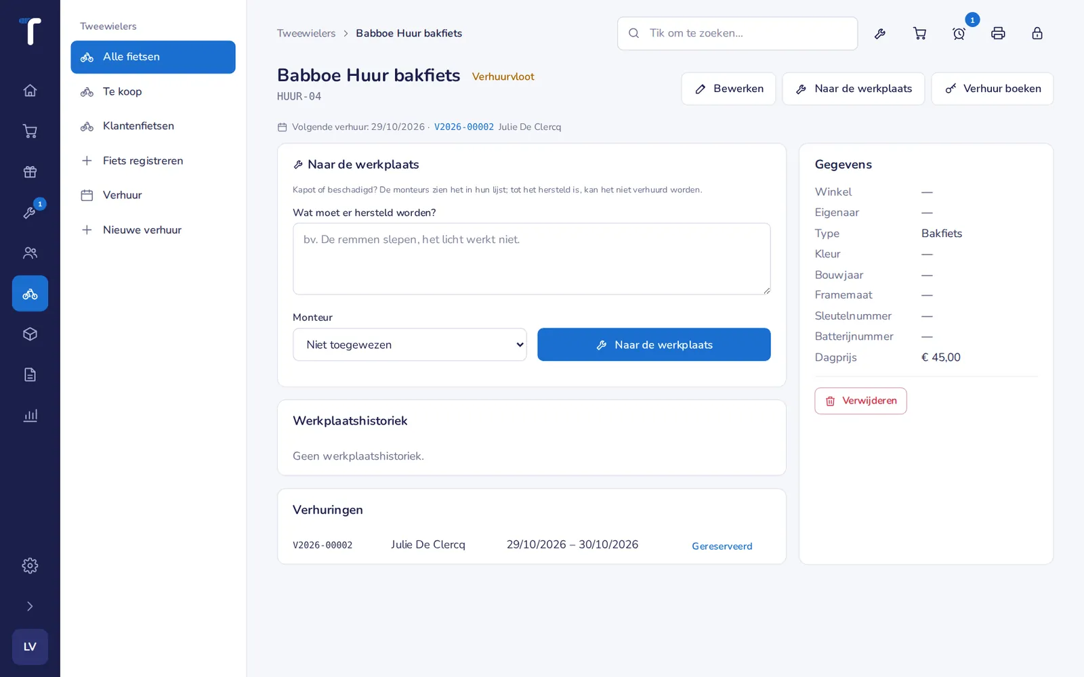Expand the sidebar with the chevron arrow
This screenshot has width=1084, height=677.
coord(30,607)
